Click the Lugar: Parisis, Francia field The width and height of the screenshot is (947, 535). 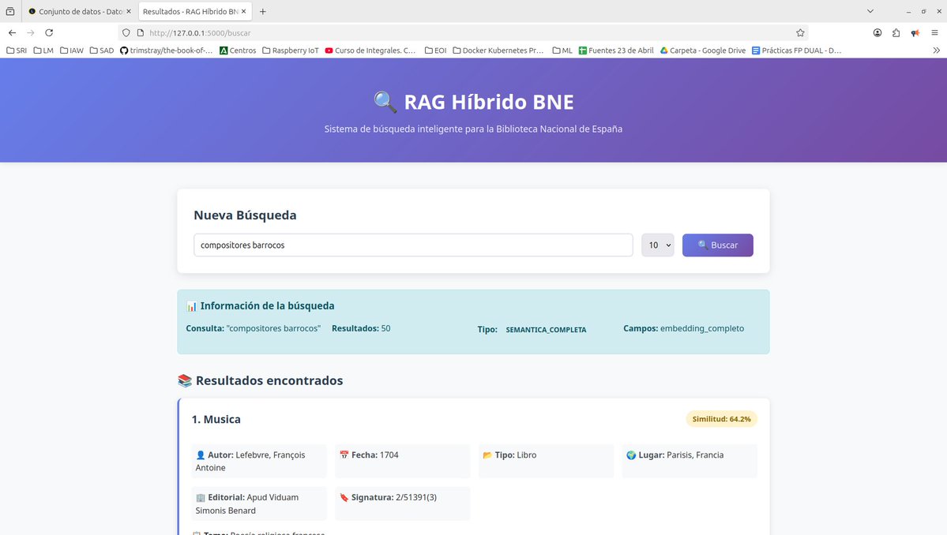(689, 462)
